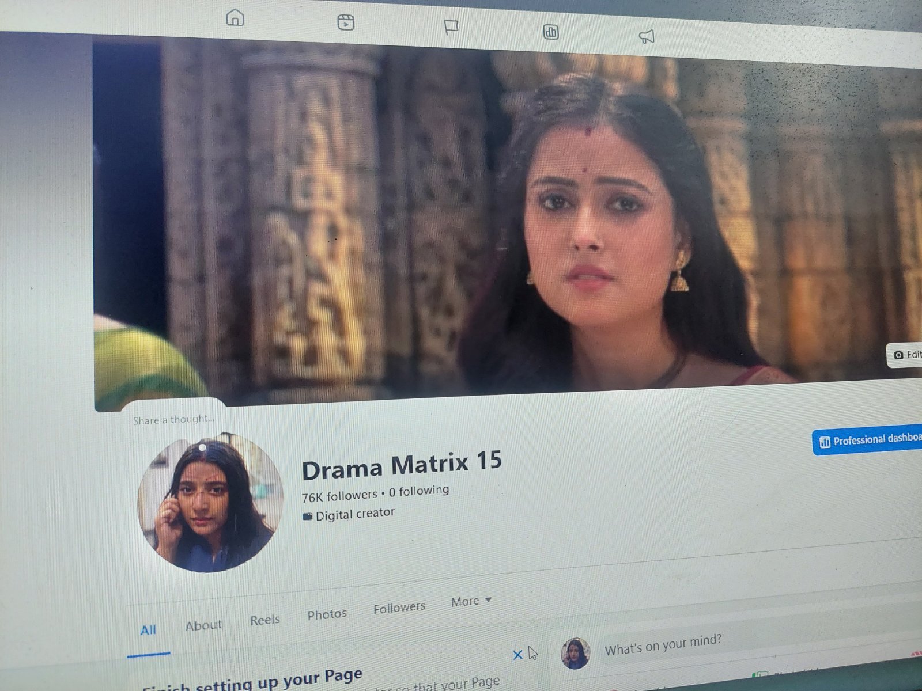Edit the cover photo

point(906,355)
